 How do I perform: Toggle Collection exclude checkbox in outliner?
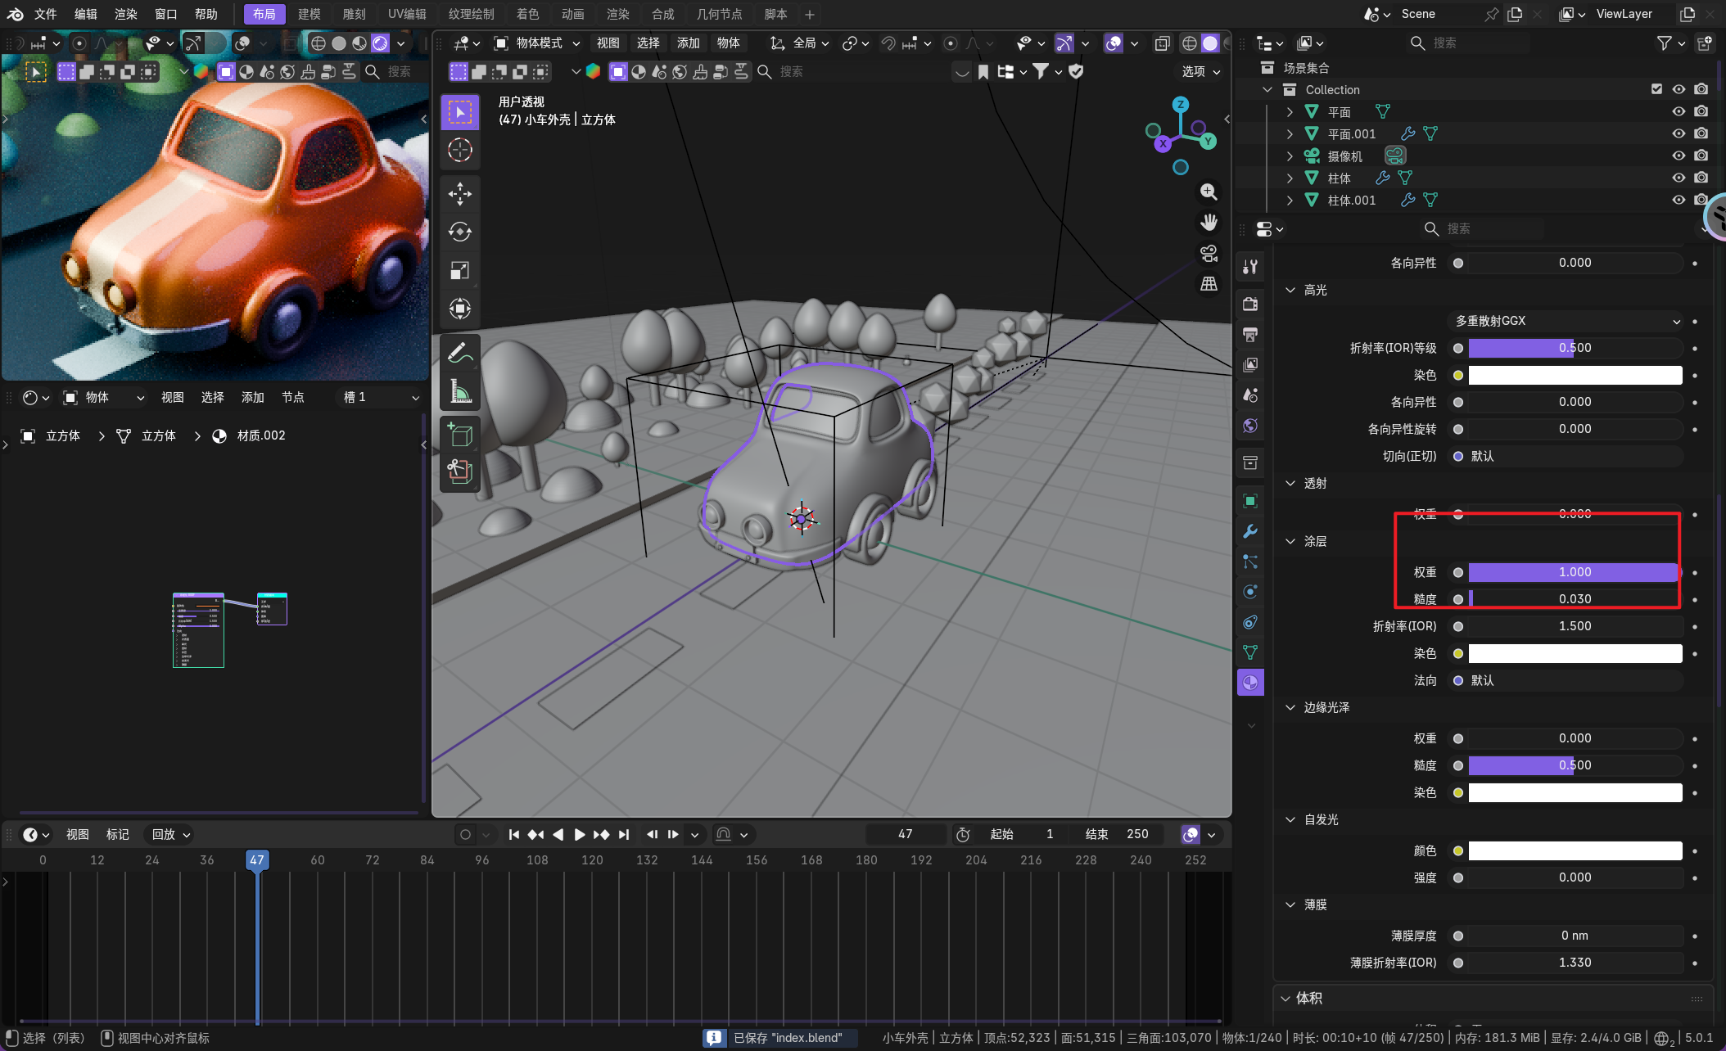point(1656,89)
